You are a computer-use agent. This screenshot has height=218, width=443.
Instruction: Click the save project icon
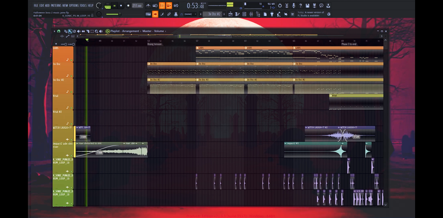pos(307,6)
